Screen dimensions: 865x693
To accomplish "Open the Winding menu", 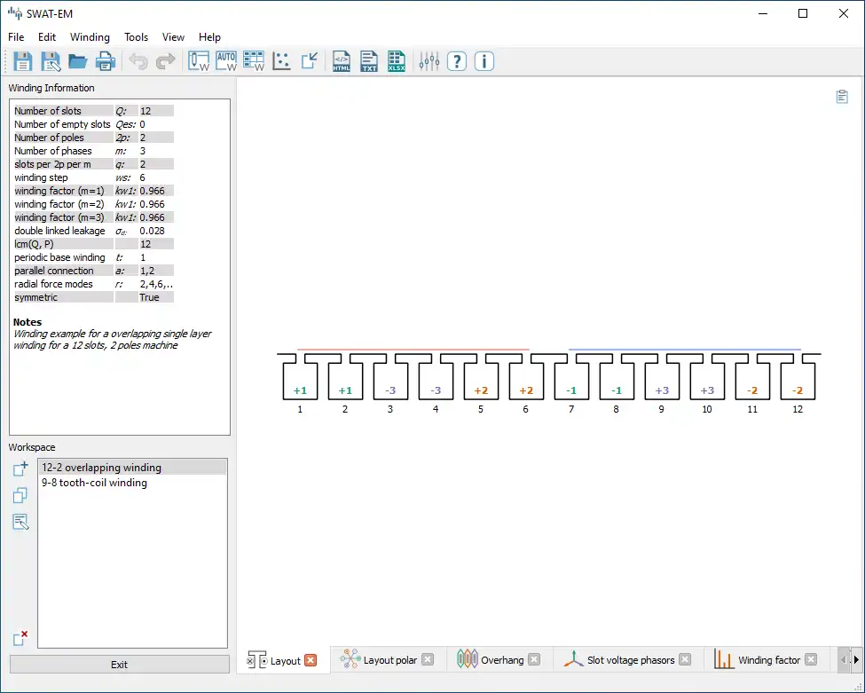I will pos(90,37).
